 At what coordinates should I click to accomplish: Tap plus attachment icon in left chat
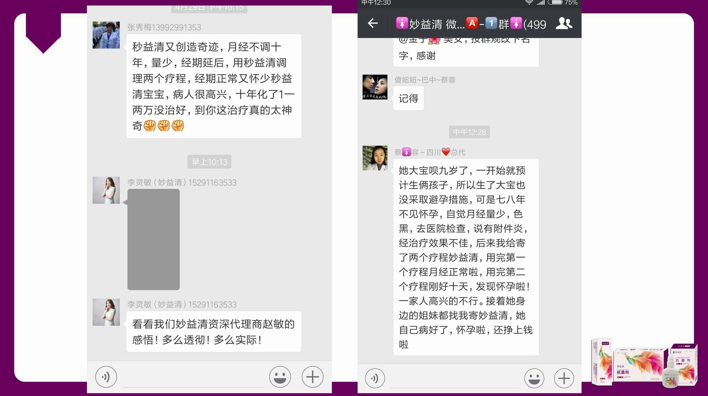(313, 377)
